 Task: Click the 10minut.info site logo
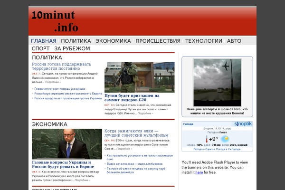coord(55,21)
